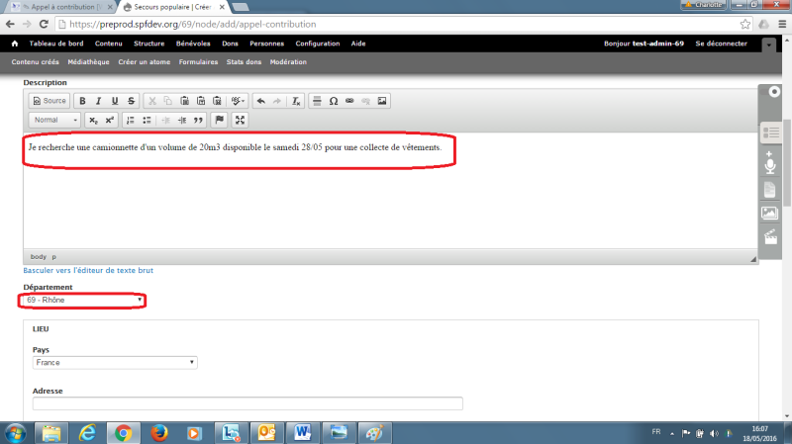Open the Pays dropdown set to France
This screenshot has height=444, width=792.
click(114, 363)
